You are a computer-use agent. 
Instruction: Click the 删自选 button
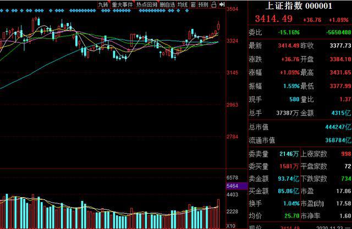coord(167,4)
